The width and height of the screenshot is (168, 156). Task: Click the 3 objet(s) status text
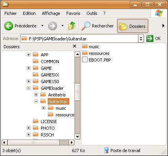(x=11, y=151)
